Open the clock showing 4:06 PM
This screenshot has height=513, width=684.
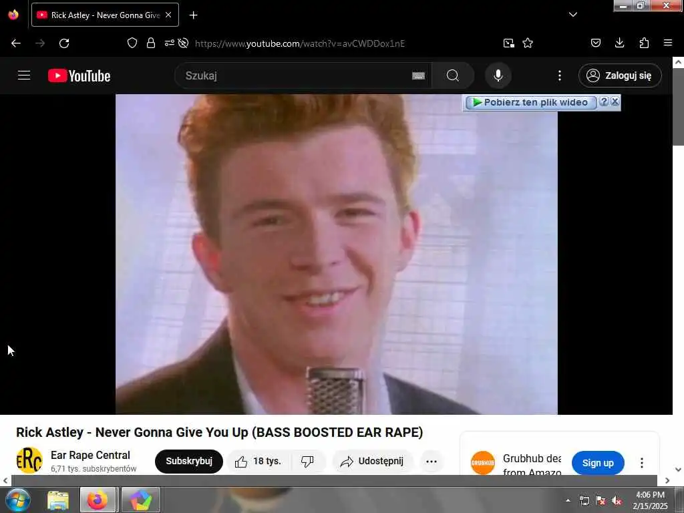click(x=650, y=500)
